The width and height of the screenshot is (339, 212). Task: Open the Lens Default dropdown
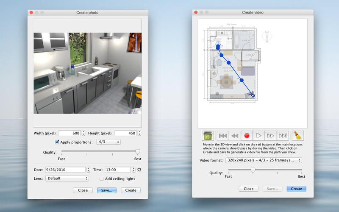point(67,179)
